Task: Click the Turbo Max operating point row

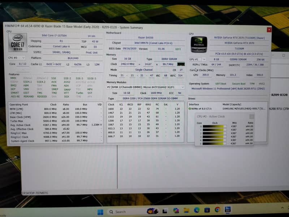Action: pyautogui.click(x=56, y=121)
